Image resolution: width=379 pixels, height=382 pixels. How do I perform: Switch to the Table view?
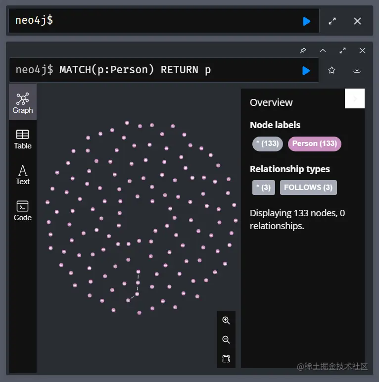[x=23, y=139]
